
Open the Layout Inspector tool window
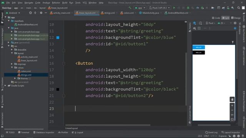point(231,132)
